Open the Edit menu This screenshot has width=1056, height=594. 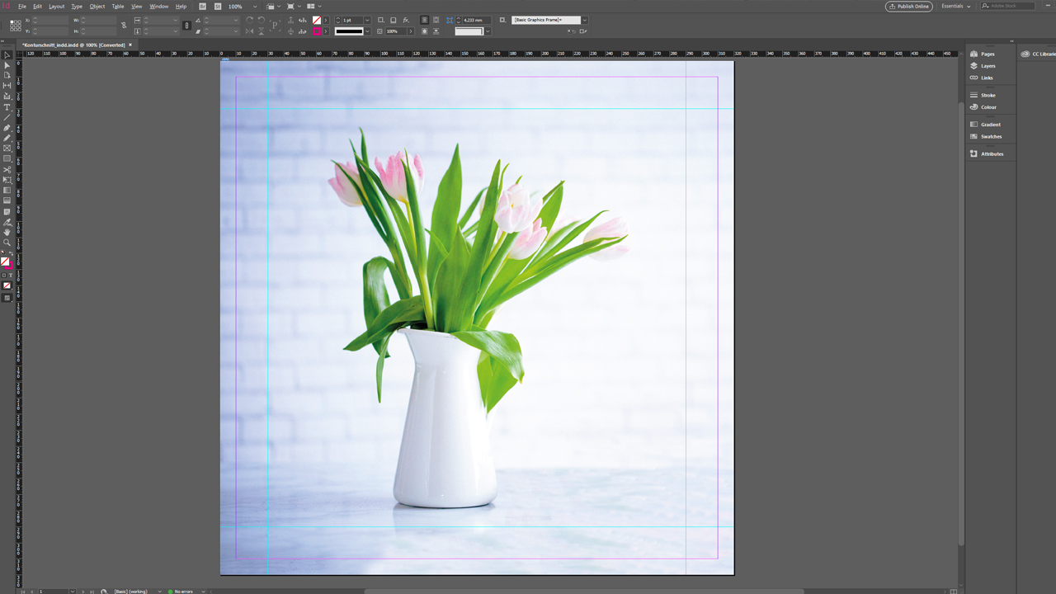tap(37, 6)
